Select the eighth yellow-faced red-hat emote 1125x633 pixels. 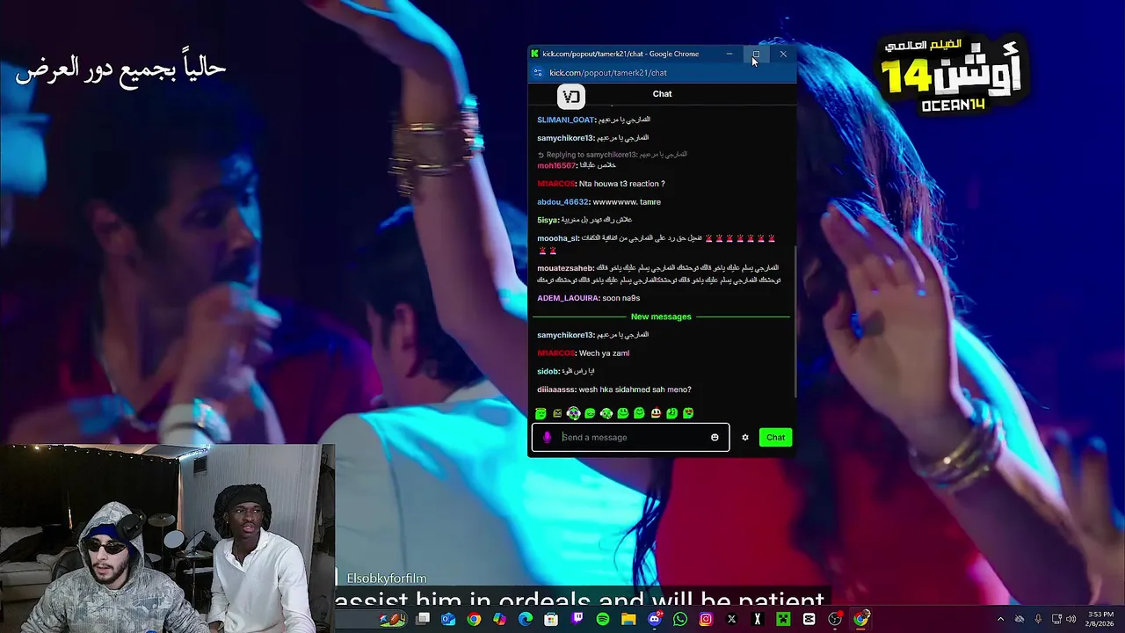click(x=656, y=413)
